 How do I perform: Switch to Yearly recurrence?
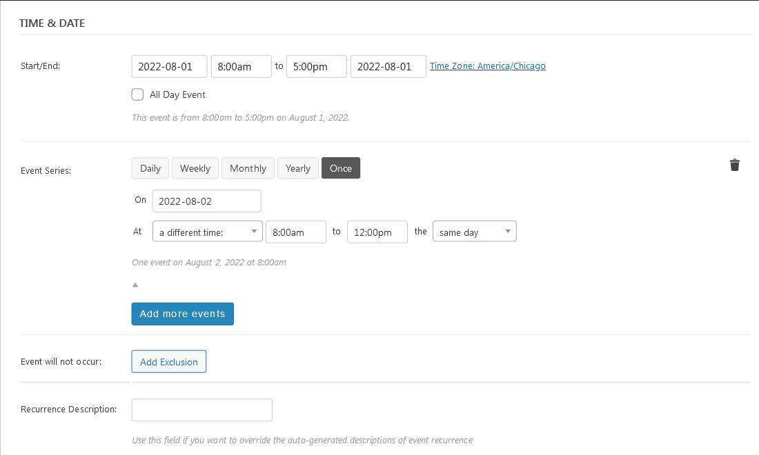pos(298,168)
